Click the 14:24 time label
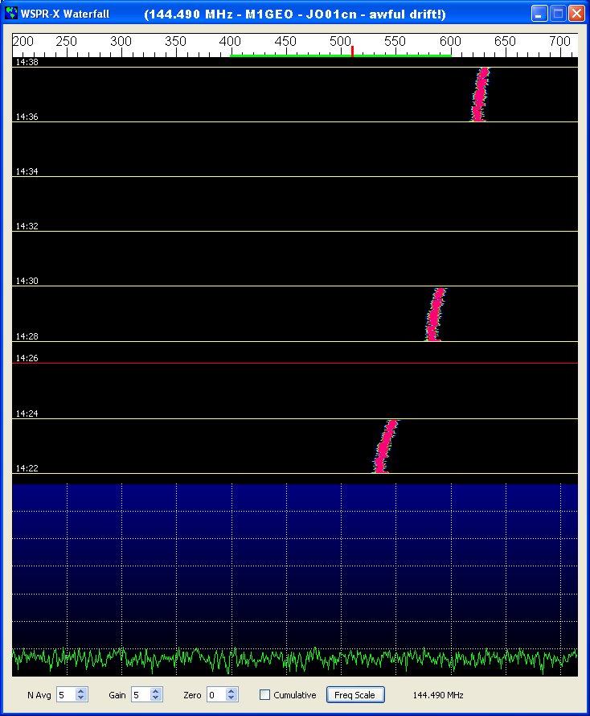 [x=27, y=414]
